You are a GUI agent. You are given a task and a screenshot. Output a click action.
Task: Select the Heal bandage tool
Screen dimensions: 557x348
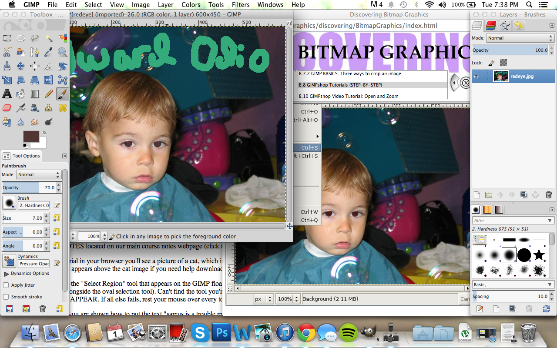(62, 108)
